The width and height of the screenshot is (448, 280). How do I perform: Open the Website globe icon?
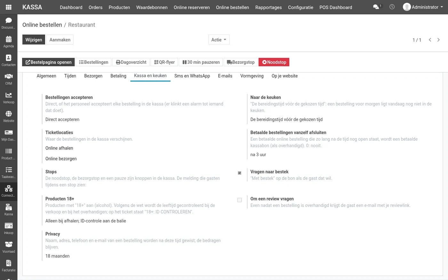click(x=9, y=116)
